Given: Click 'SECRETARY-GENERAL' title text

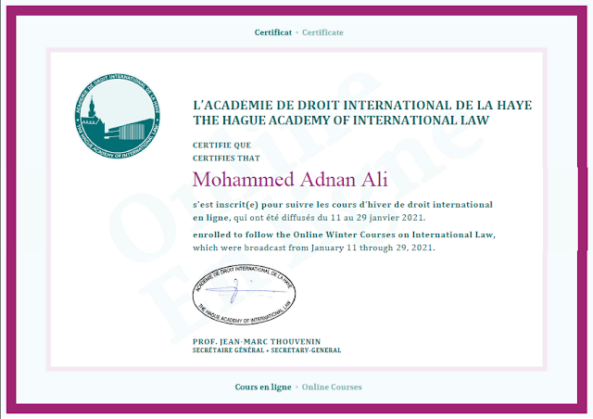Looking at the screenshot, I should (306, 350).
